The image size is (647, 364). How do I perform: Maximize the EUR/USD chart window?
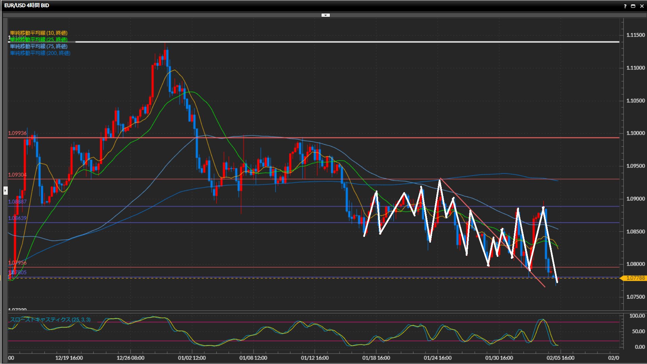point(633,6)
